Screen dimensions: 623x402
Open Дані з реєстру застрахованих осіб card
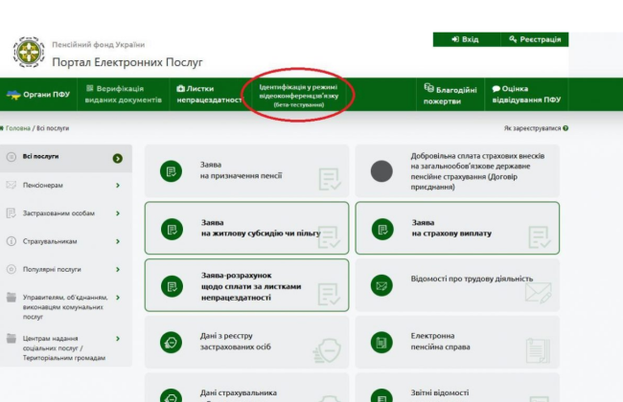point(246,342)
